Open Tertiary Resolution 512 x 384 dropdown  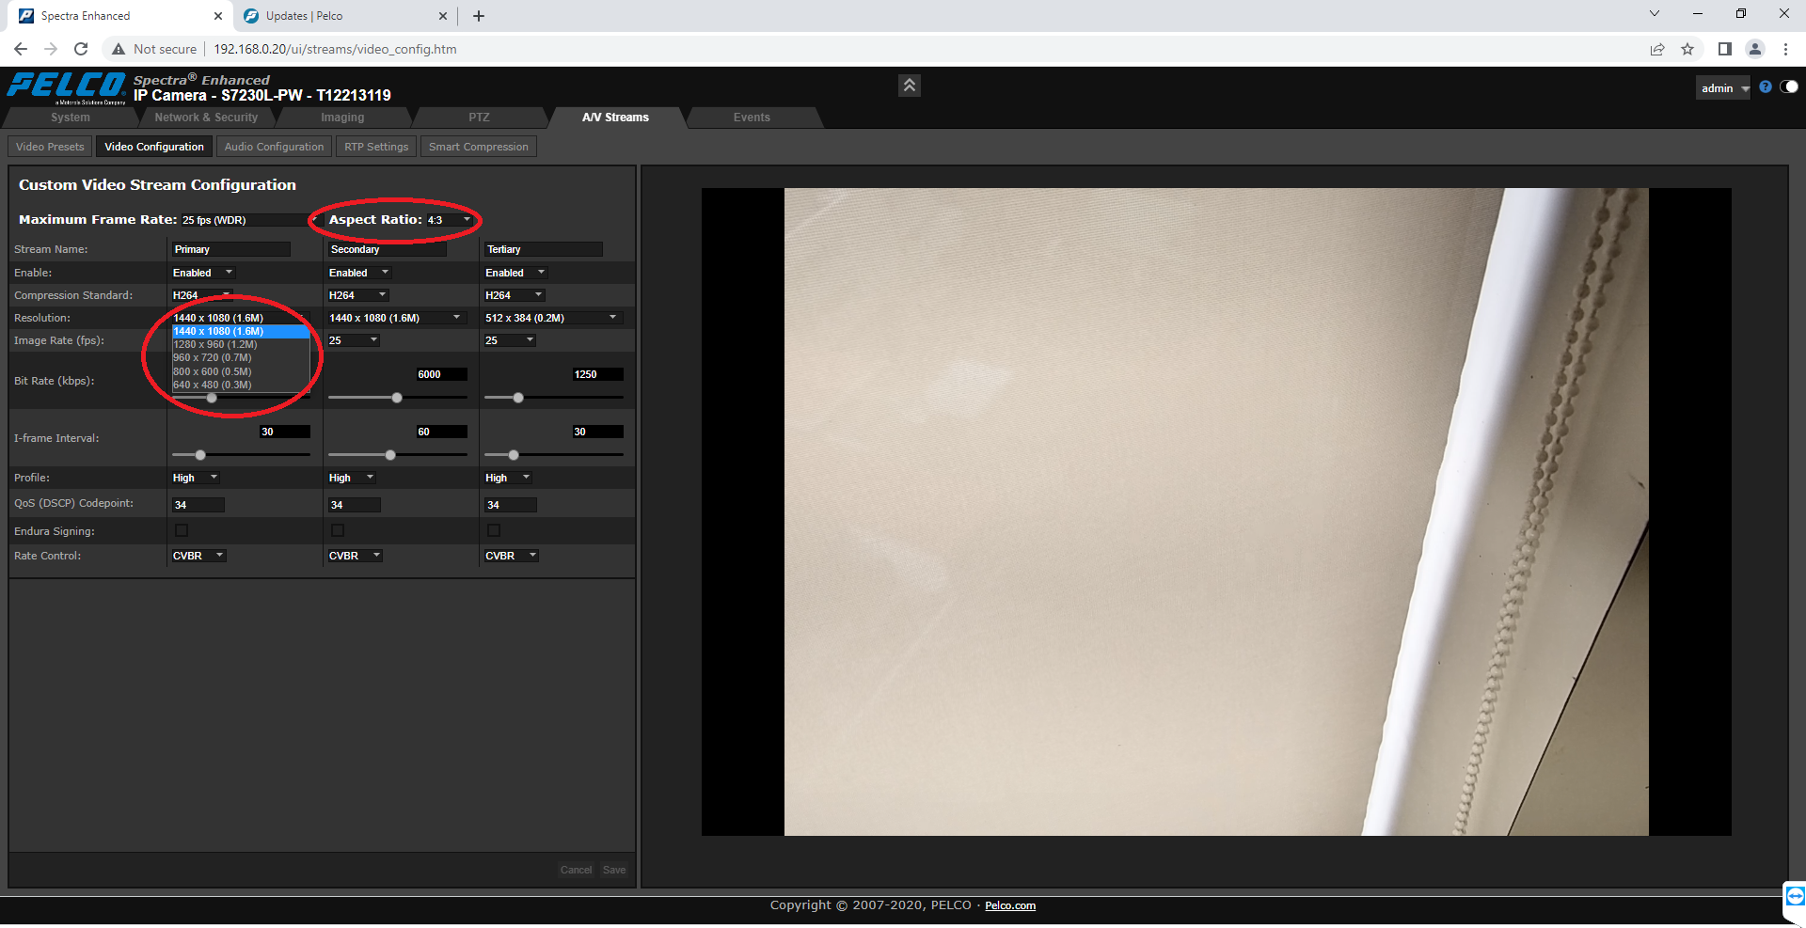coord(552,318)
